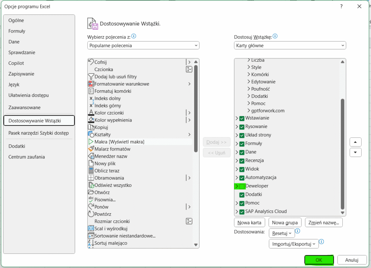
Task: Uncheck the Wstawianie tab checkbox
Action: pos(242,118)
